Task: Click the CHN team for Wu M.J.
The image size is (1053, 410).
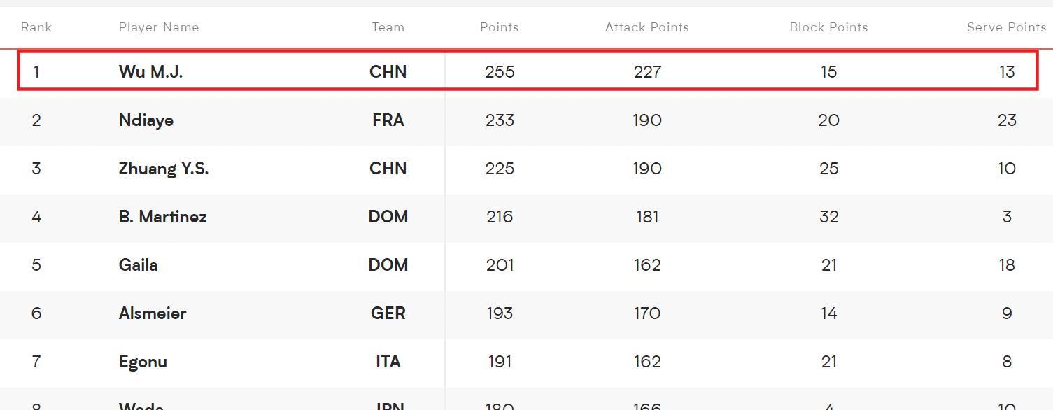Action: tap(388, 71)
